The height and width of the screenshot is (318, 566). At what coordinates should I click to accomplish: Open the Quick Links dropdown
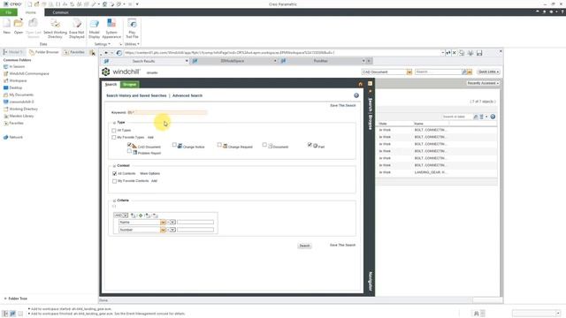tap(488, 72)
